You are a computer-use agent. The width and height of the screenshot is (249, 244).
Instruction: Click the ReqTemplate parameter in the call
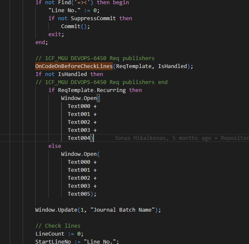(134, 66)
